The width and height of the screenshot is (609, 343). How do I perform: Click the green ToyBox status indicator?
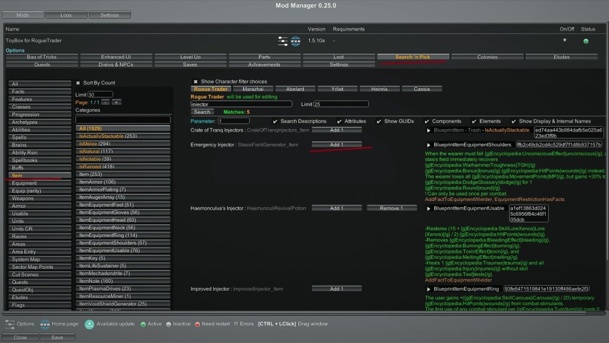point(586,41)
